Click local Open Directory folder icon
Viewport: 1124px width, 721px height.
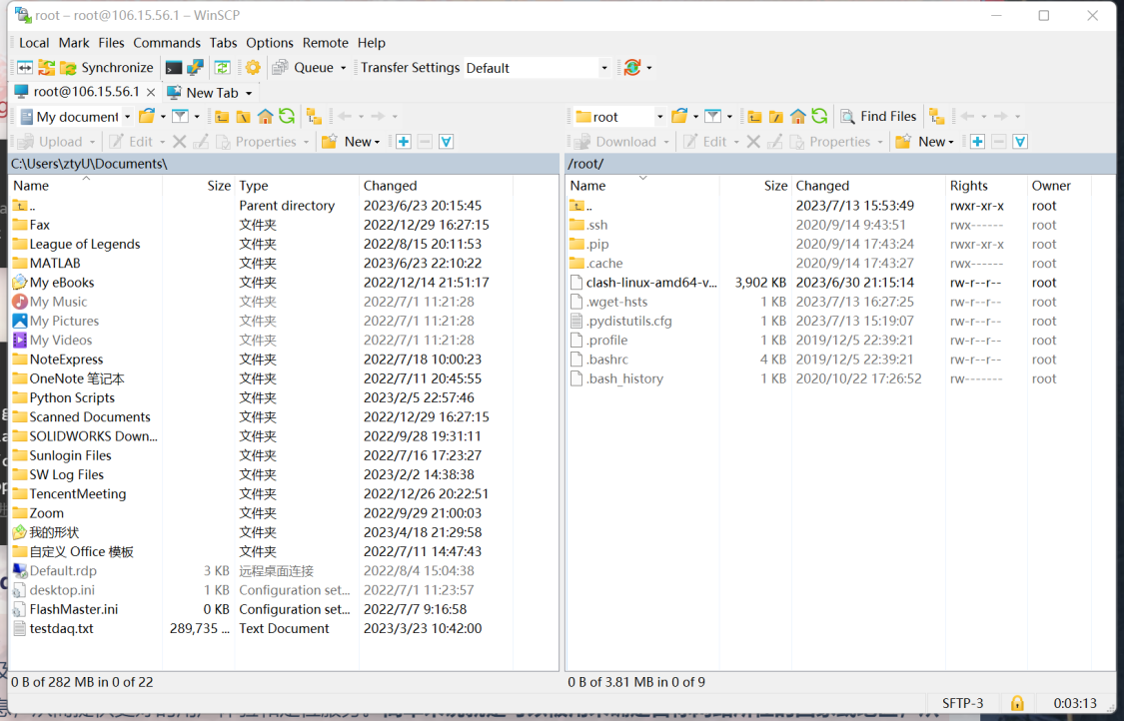(x=147, y=116)
